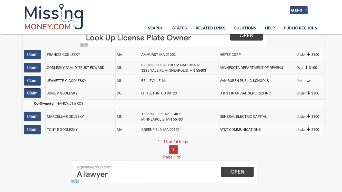Click the HERTZ CORP cell
The image size is (342, 192).
tap(257, 55)
